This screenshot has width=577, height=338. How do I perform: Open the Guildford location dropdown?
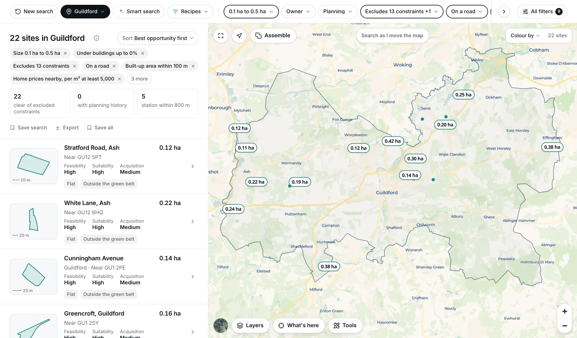(x=85, y=12)
